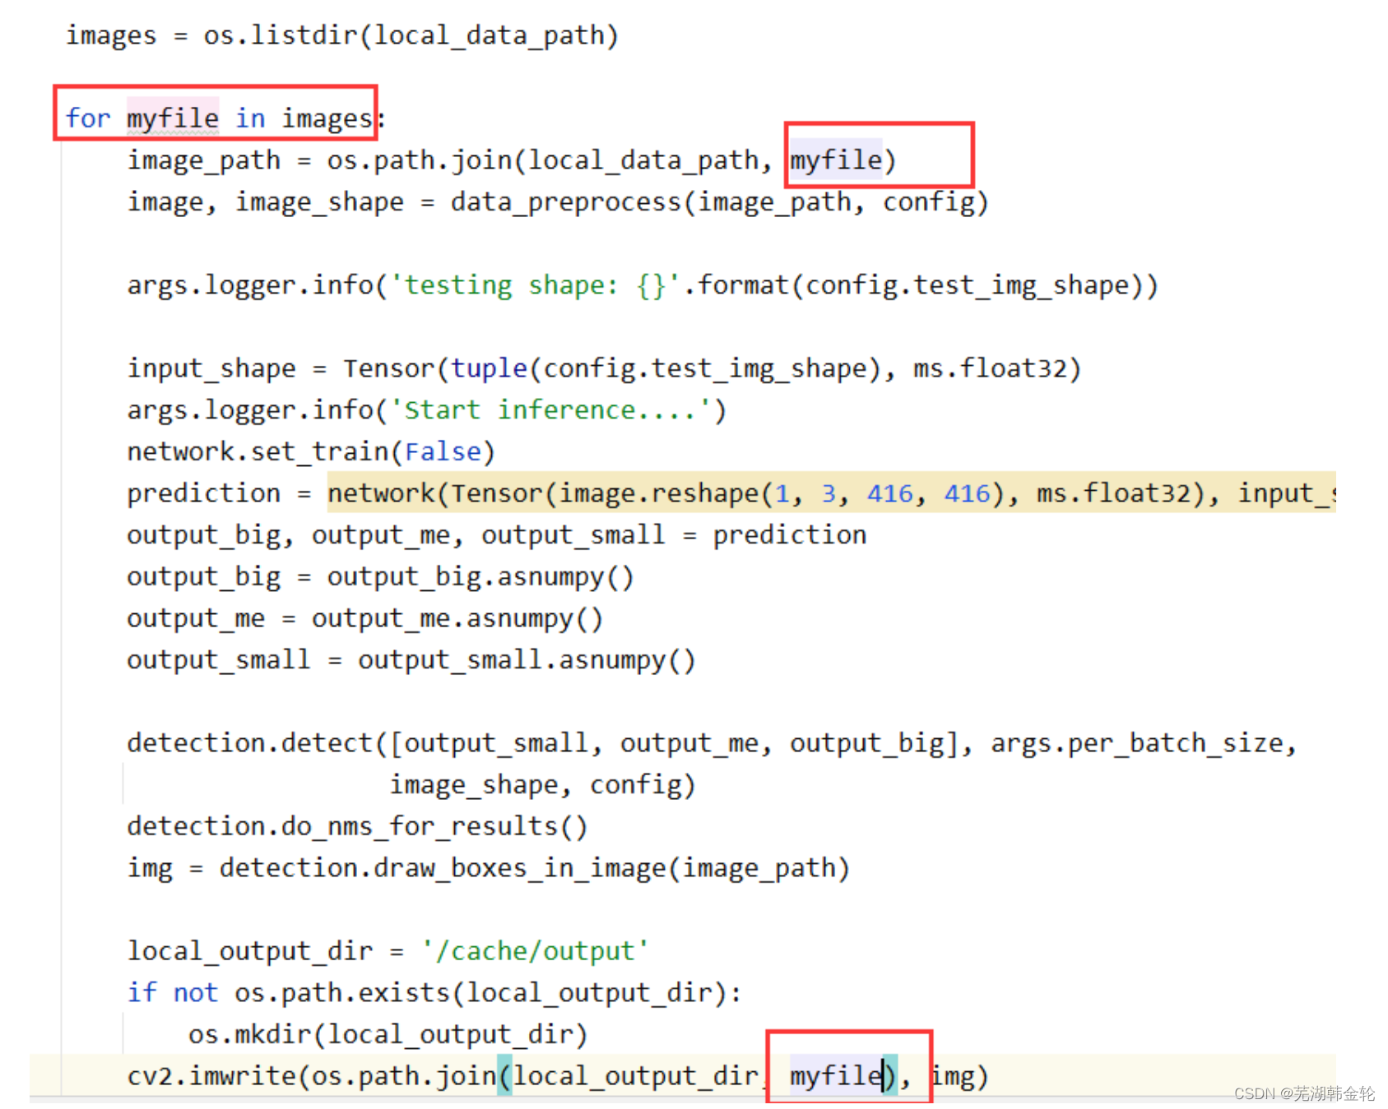The image size is (1388, 1109).
Task: Click the 'image_path = os.path.join' line
Action: (x=512, y=160)
